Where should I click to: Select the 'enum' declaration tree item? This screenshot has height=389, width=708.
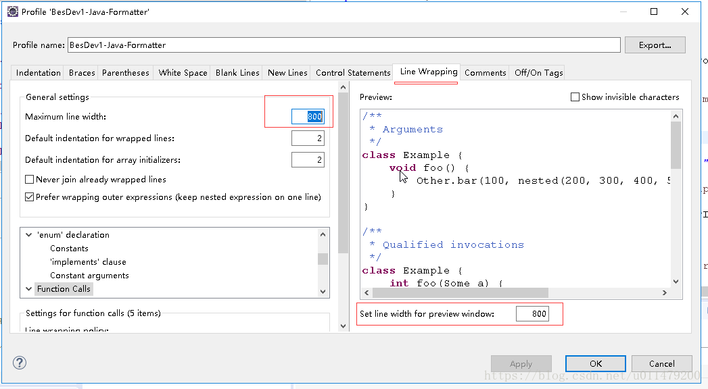pyautogui.click(x=73, y=235)
